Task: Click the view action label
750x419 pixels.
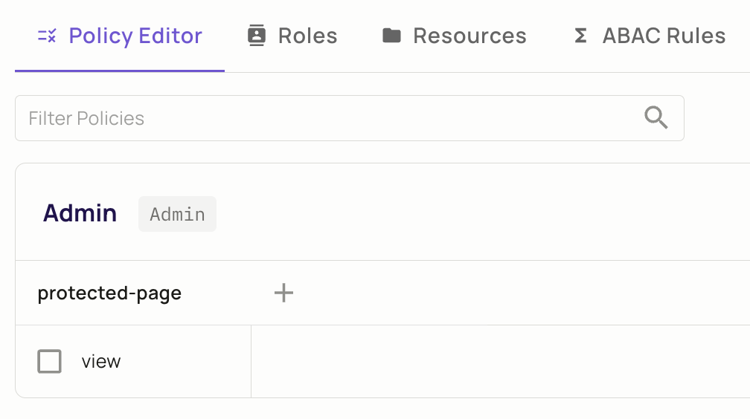Action: pos(101,362)
